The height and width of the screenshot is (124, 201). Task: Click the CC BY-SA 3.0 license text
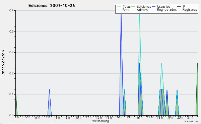pyautogui.click(x=191, y=122)
